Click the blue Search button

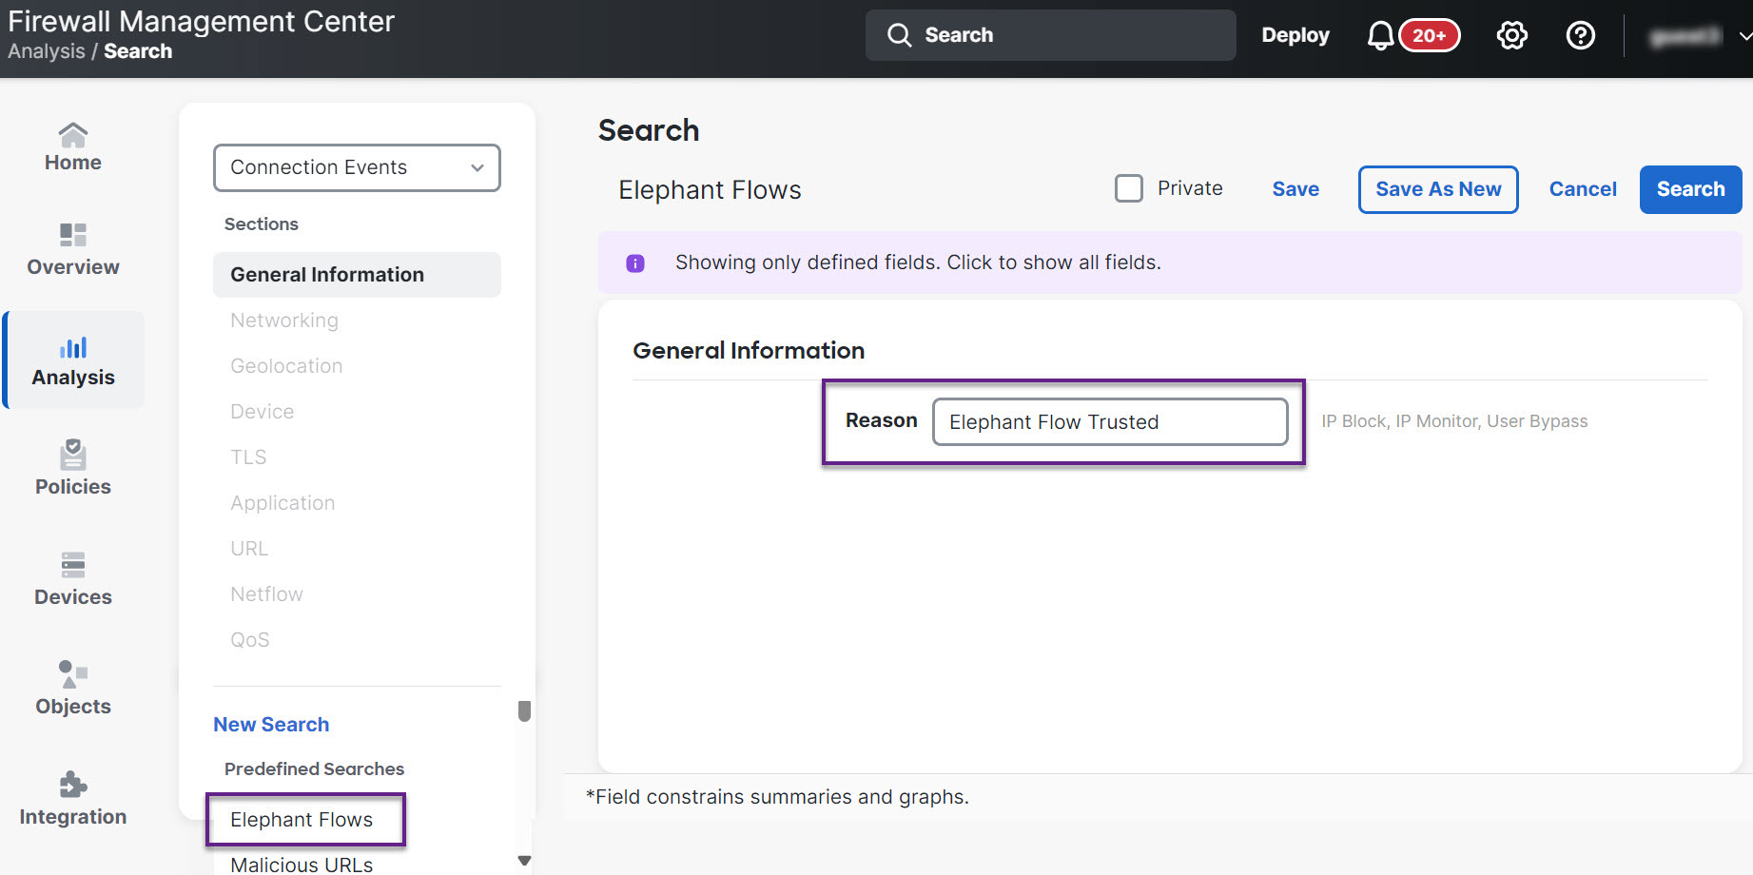(1689, 189)
